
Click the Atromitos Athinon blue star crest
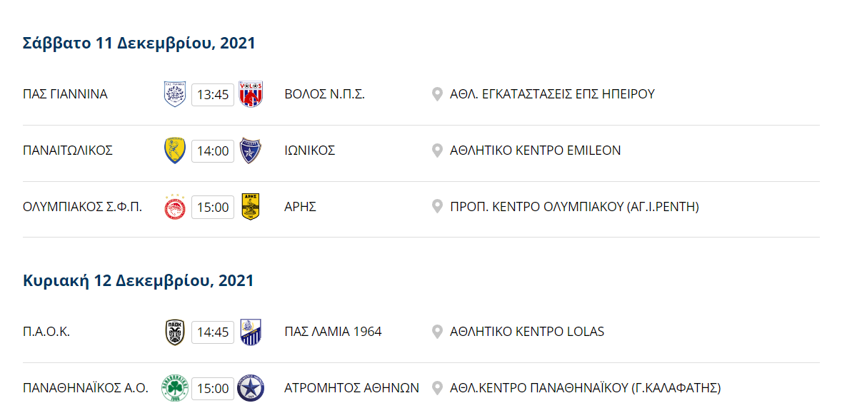pyautogui.click(x=251, y=388)
